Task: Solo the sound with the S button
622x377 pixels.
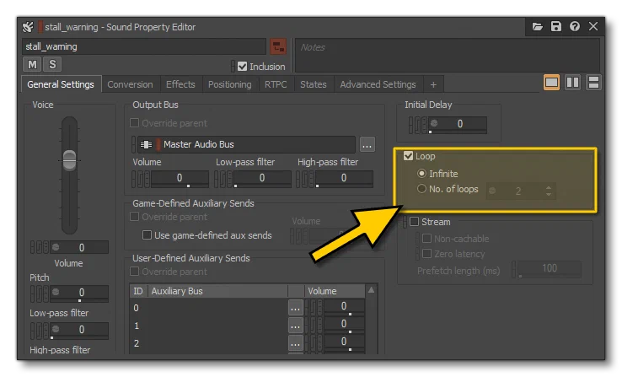Action: pos(52,64)
